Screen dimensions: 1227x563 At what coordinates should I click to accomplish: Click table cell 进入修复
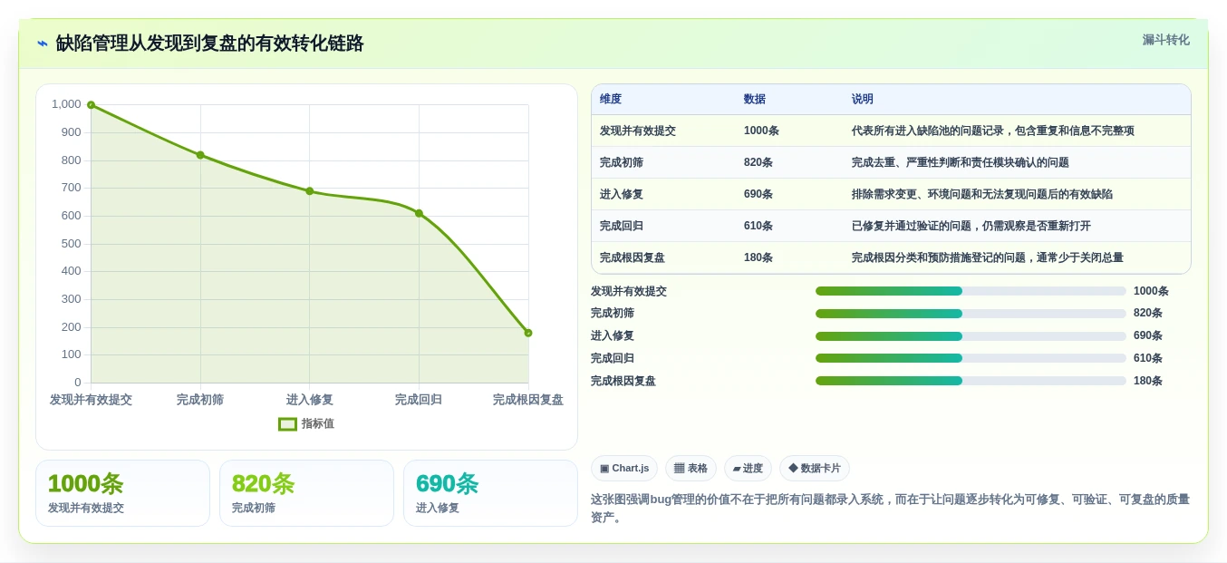coord(622,194)
